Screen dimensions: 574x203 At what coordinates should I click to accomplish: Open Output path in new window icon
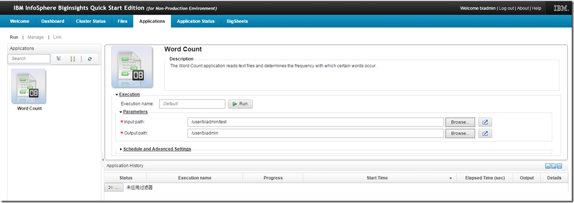[485, 133]
